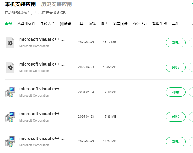The image size is (193, 153).
Task: Click installer icon of 17.38 MB app
Action: (x=10, y=117)
